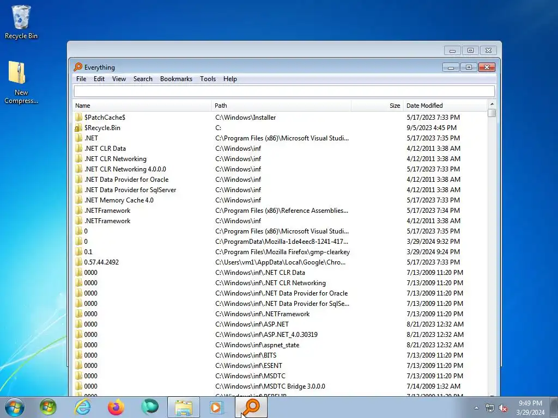Screen dimensions: 558x418
Task: Select the 0.1 folder icon
Action: pos(78,251)
